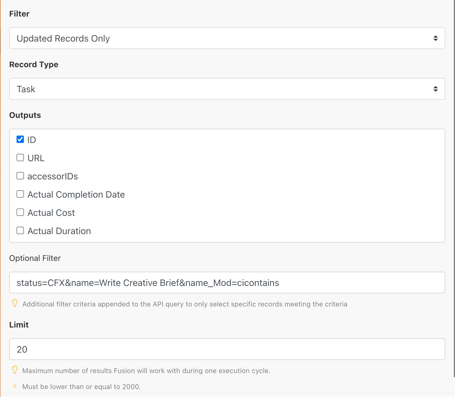This screenshot has height=397, width=455.
Task: Expand the Record Type dropdown set to Task
Action: coord(227,89)
